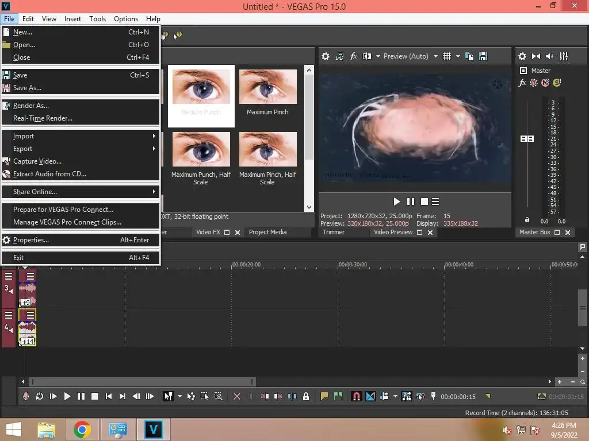This screenshot has height=441, width=589.
Task: Open Video Output FX in preview toolbar
Action: pyautogui.click(x=353, y=56)
